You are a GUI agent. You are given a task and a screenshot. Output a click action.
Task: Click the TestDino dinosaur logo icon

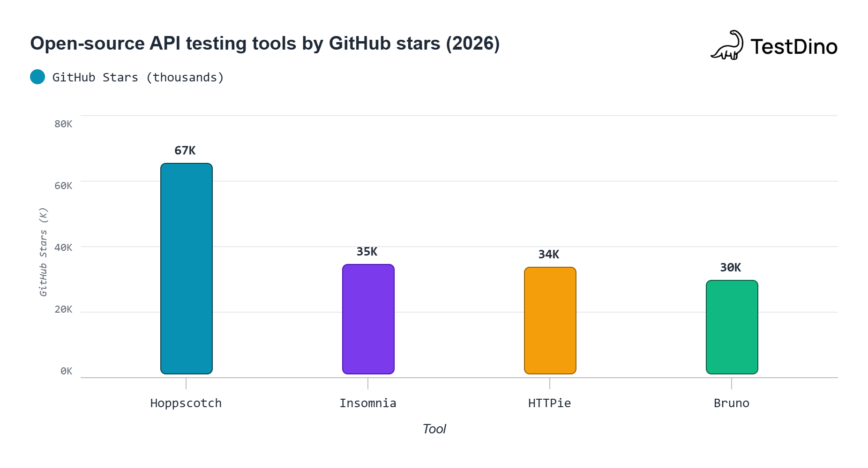tap(727, 46)
